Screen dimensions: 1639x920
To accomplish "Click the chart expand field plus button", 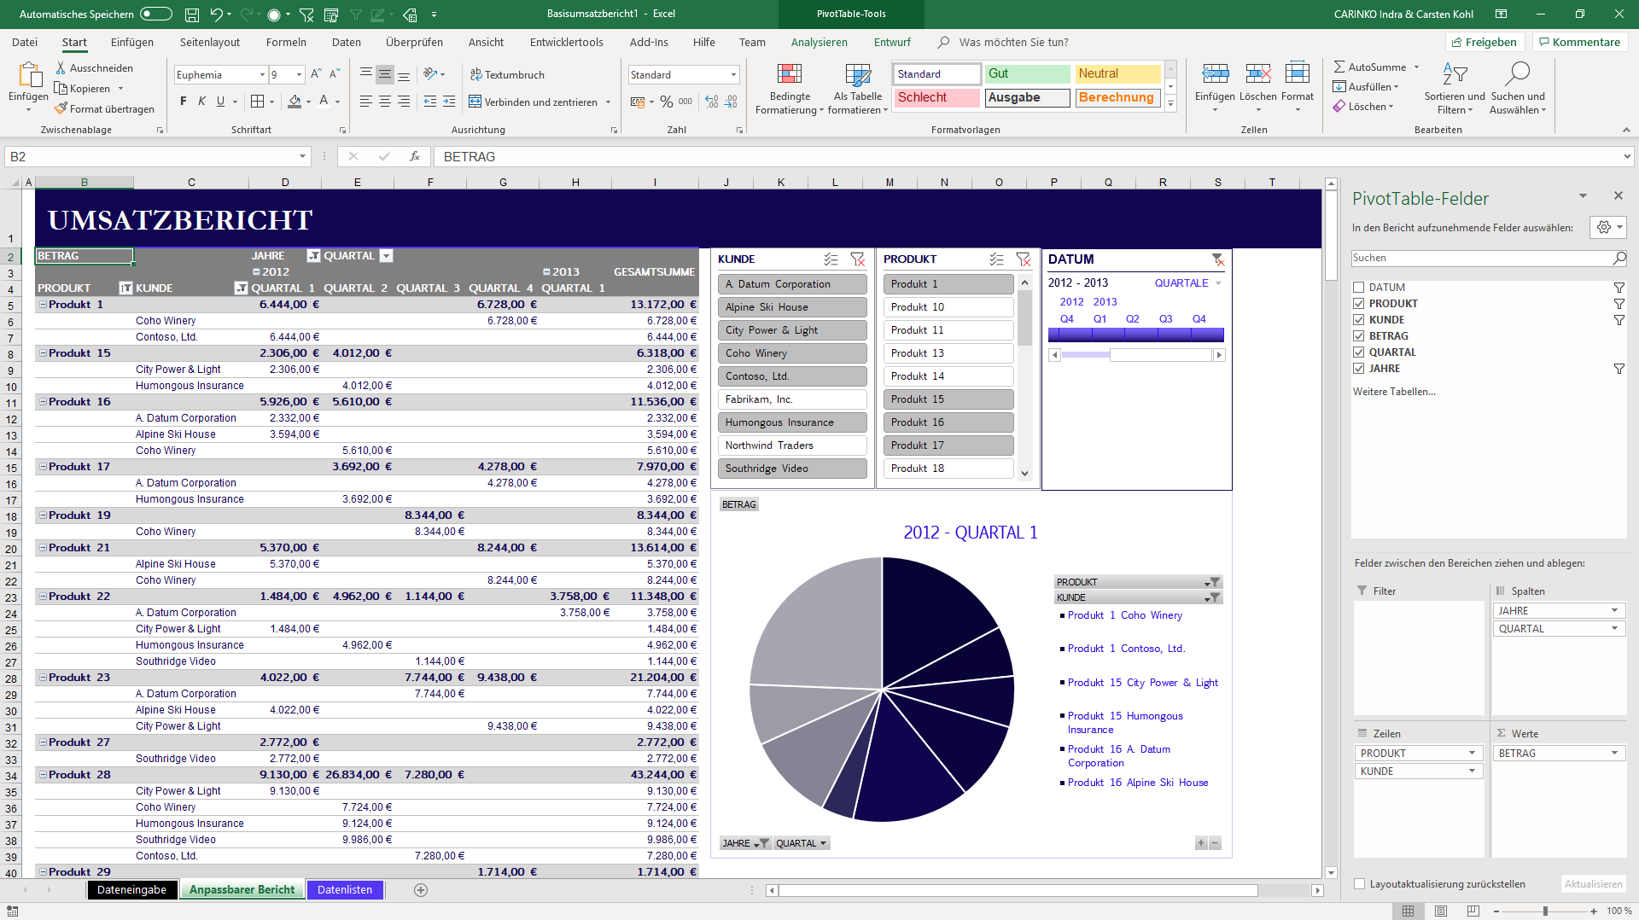I will [1201, 843].
